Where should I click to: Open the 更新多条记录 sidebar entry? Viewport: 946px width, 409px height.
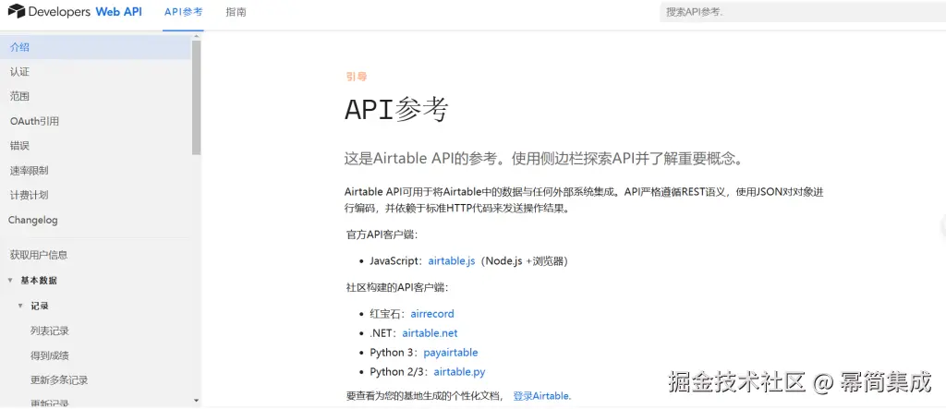pos(59,380)
